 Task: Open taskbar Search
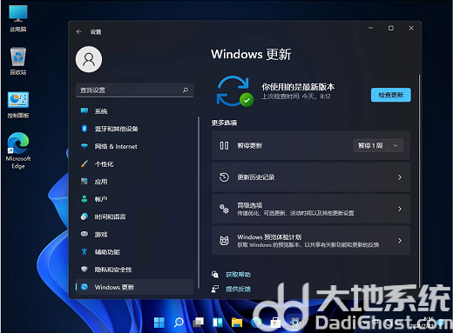(179, 323)
